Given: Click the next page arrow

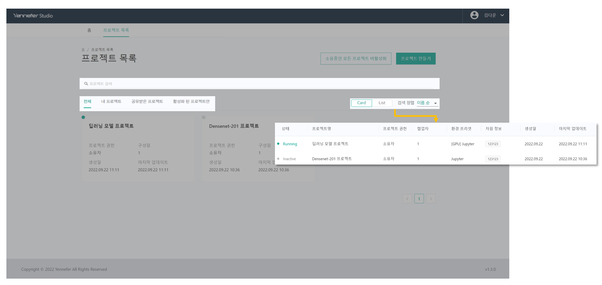Looking at the screenshot, I should pos(431,199).
